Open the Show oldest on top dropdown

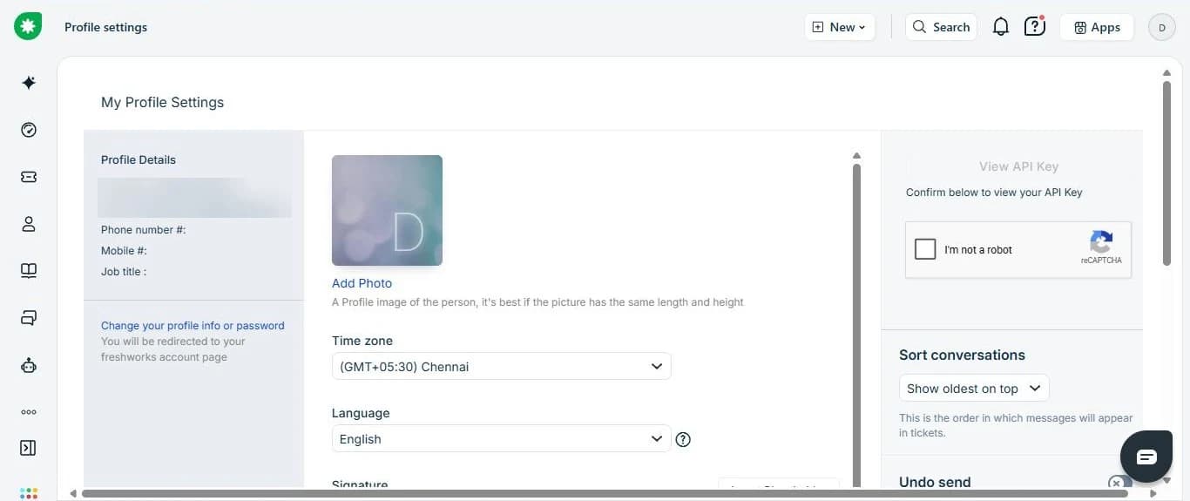974,388
